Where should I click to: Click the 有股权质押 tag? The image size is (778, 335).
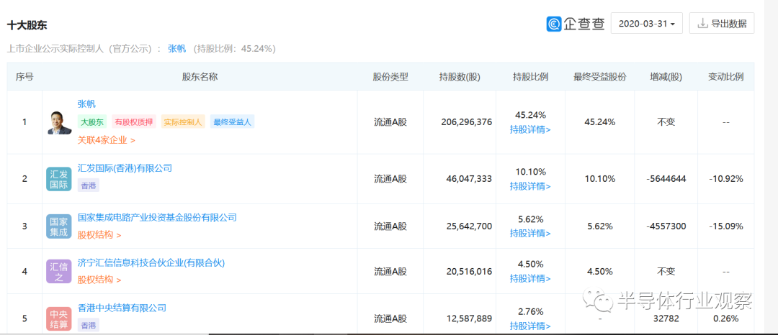[134, 121]
